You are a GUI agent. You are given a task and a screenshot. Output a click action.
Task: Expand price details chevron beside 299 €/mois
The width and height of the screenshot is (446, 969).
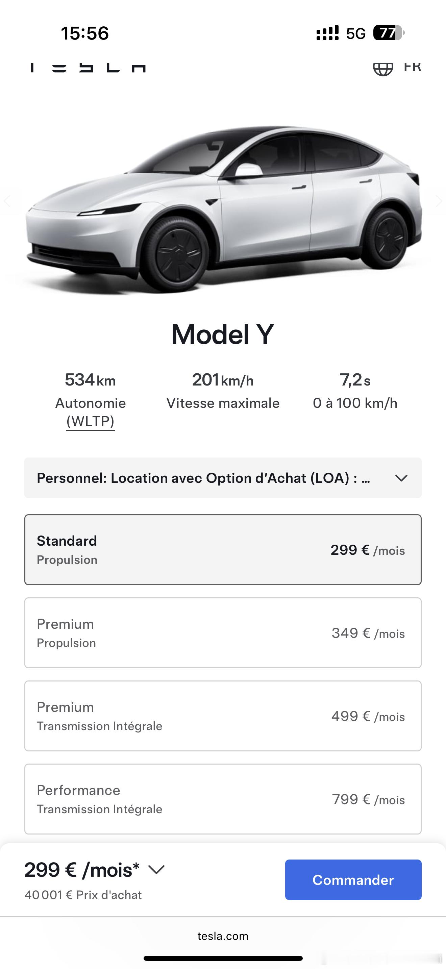point(156,870)
